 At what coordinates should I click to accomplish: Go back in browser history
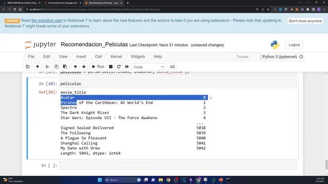(x=4, y=9)
